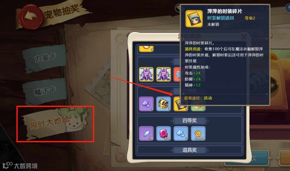
Task: Click the 萍萍 portrait in the tooltip
Action: [x=194, y=19]
